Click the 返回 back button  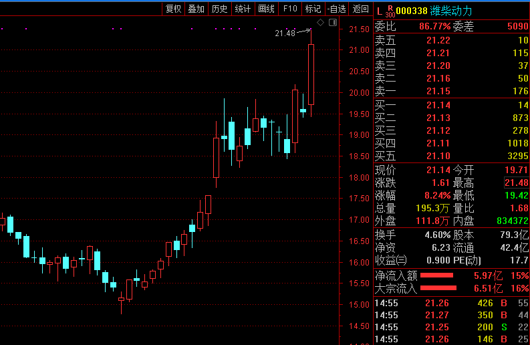pos(361,9)
